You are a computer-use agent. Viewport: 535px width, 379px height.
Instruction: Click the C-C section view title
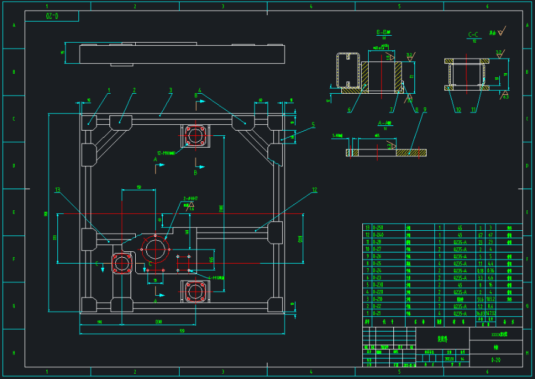coord(473,35)
